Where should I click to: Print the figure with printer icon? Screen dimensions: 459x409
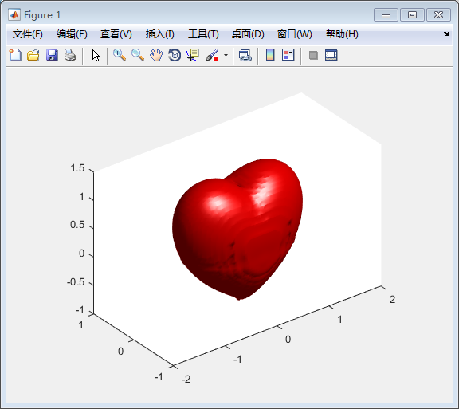(70, 55)
